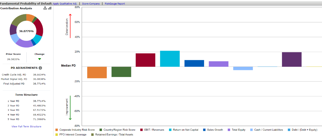Open Apply Qualitative Adj. link
The width and height of the screenshot is (322, 136).
coord(65,4)
